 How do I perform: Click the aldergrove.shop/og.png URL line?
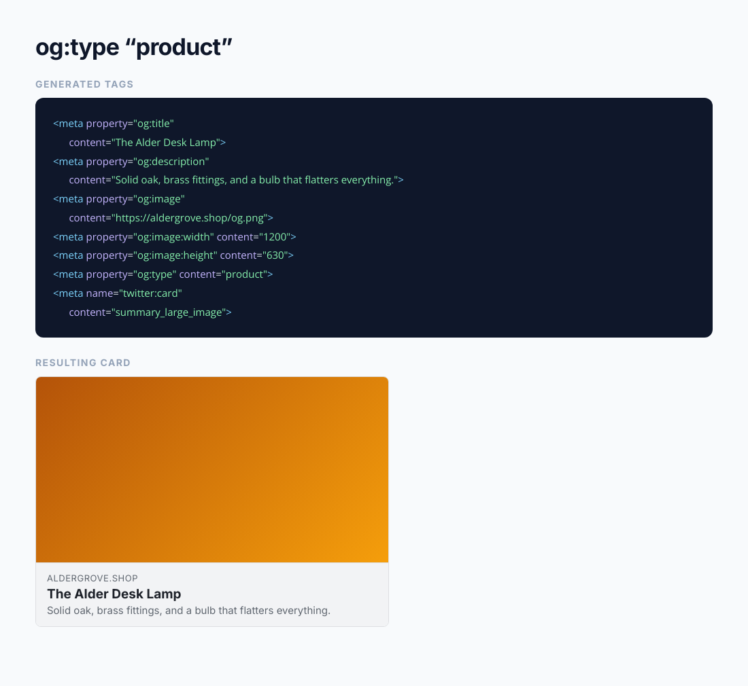point(171,218)
